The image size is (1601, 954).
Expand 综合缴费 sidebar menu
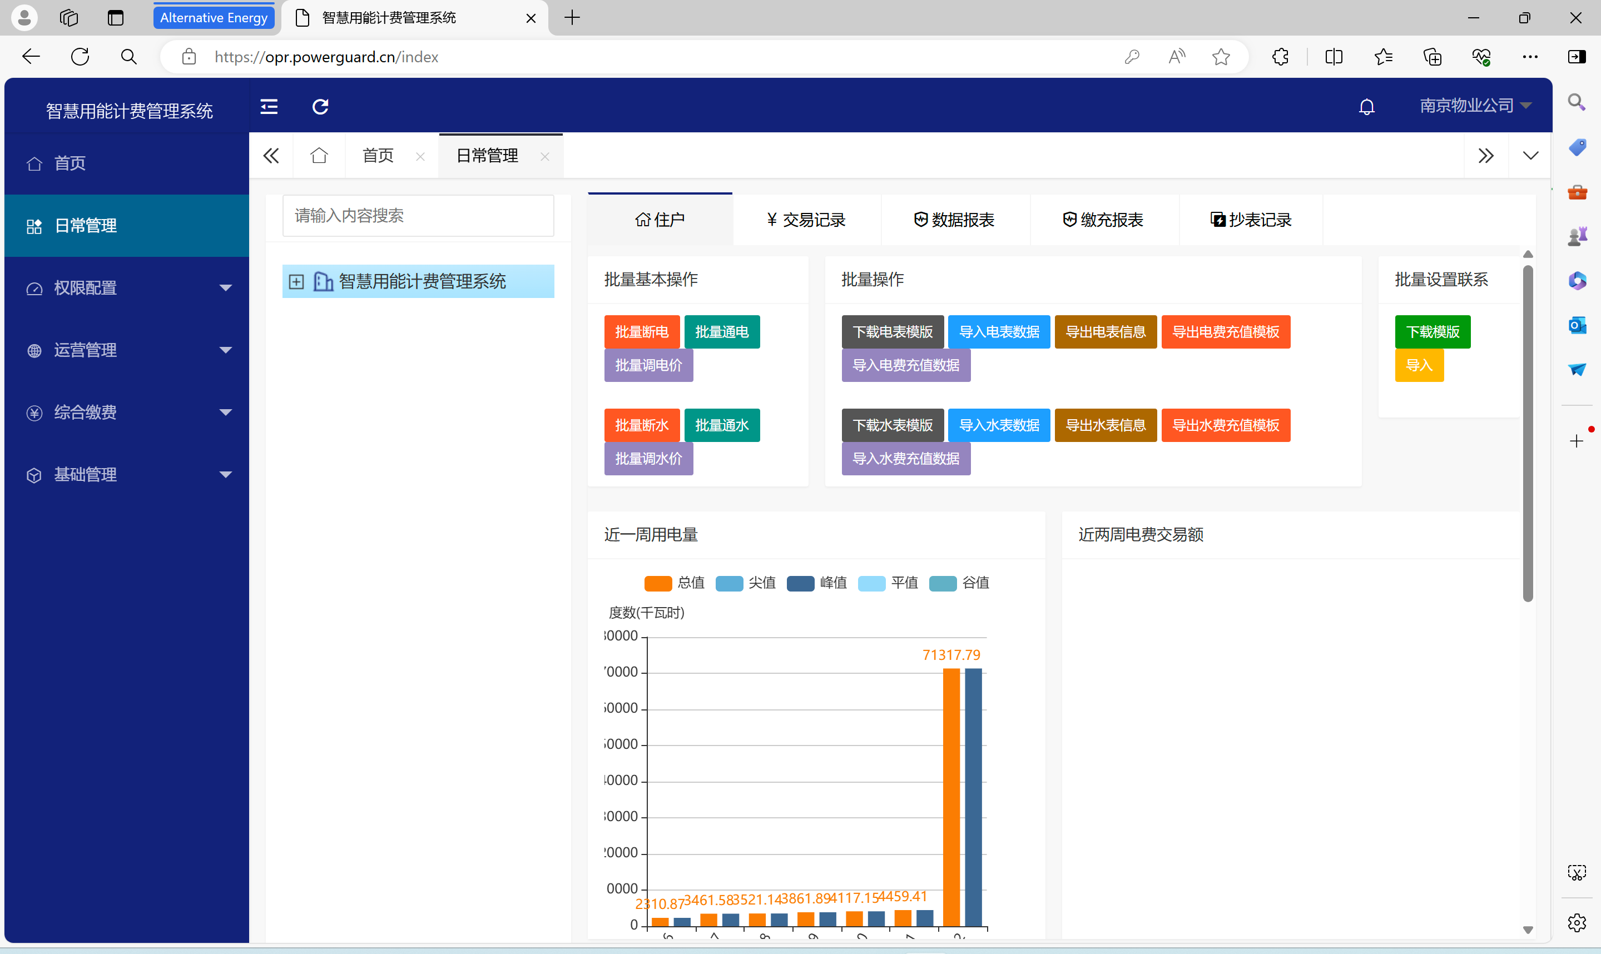(x=127, y=413)
